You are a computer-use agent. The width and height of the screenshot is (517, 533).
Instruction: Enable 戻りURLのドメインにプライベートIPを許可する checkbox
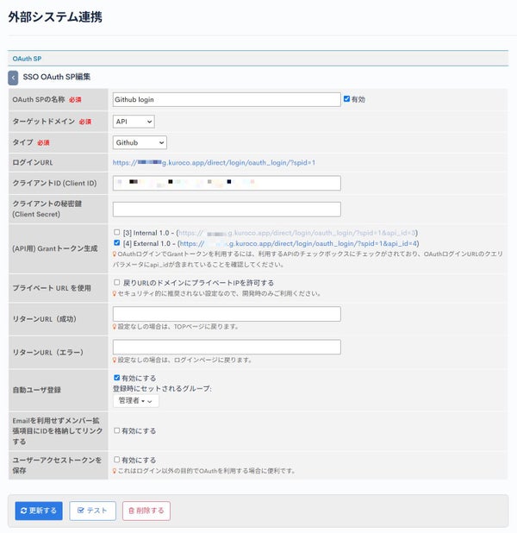coord(117,282)
